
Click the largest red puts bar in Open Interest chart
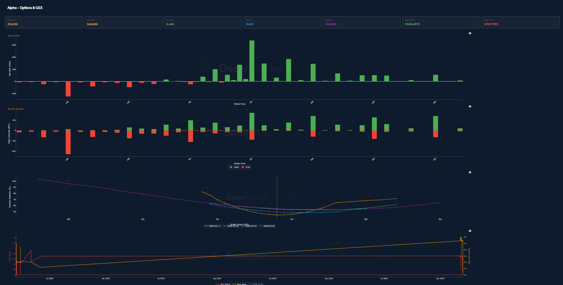(x=68, y=142)
